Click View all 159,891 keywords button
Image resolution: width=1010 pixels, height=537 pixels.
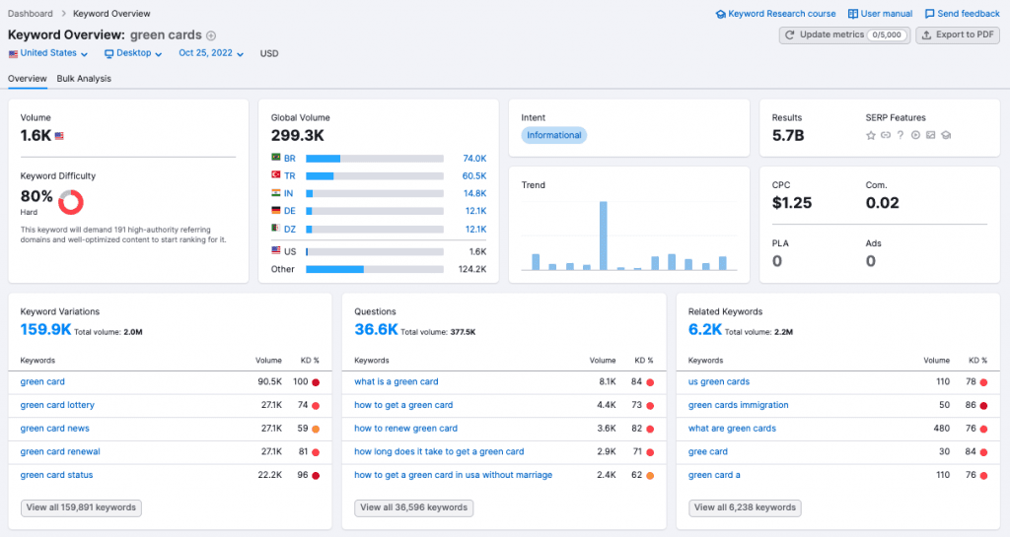coord(81,507)
